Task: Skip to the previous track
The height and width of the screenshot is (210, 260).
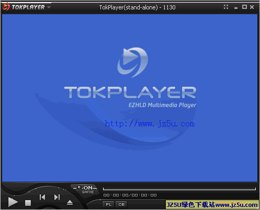Action: point(42,197)
